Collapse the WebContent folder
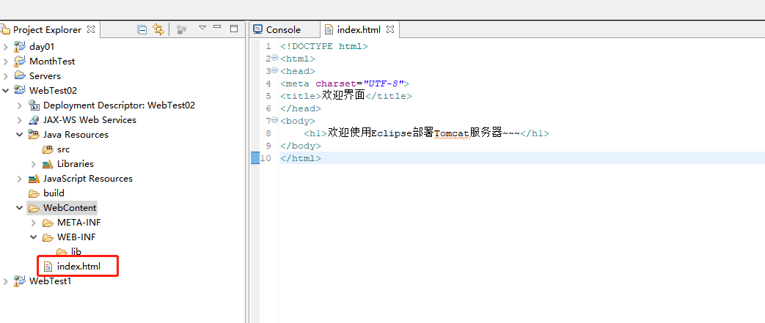This screenshot has width=765, height=323. [x=20, y=208]
